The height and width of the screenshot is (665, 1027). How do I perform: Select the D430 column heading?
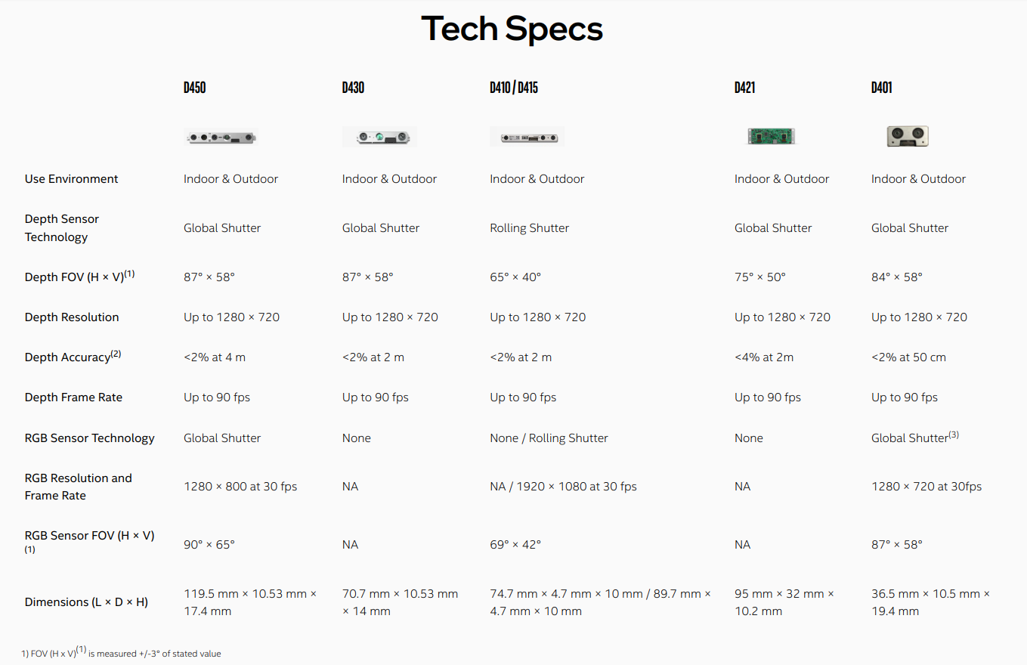[353, 88]
